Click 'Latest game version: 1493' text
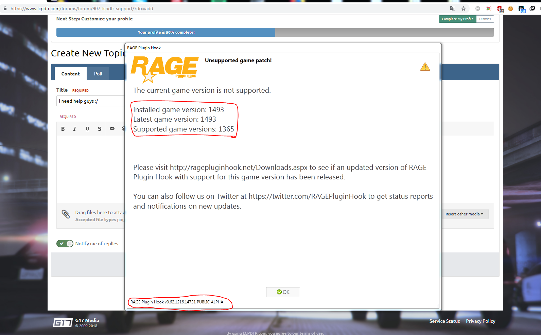The width and height of the screenshot is (541, 335). click(175, 119)
